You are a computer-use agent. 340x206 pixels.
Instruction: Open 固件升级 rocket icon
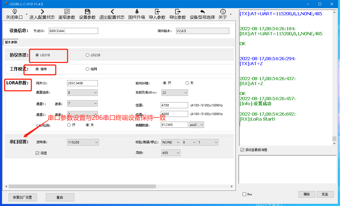137,12
